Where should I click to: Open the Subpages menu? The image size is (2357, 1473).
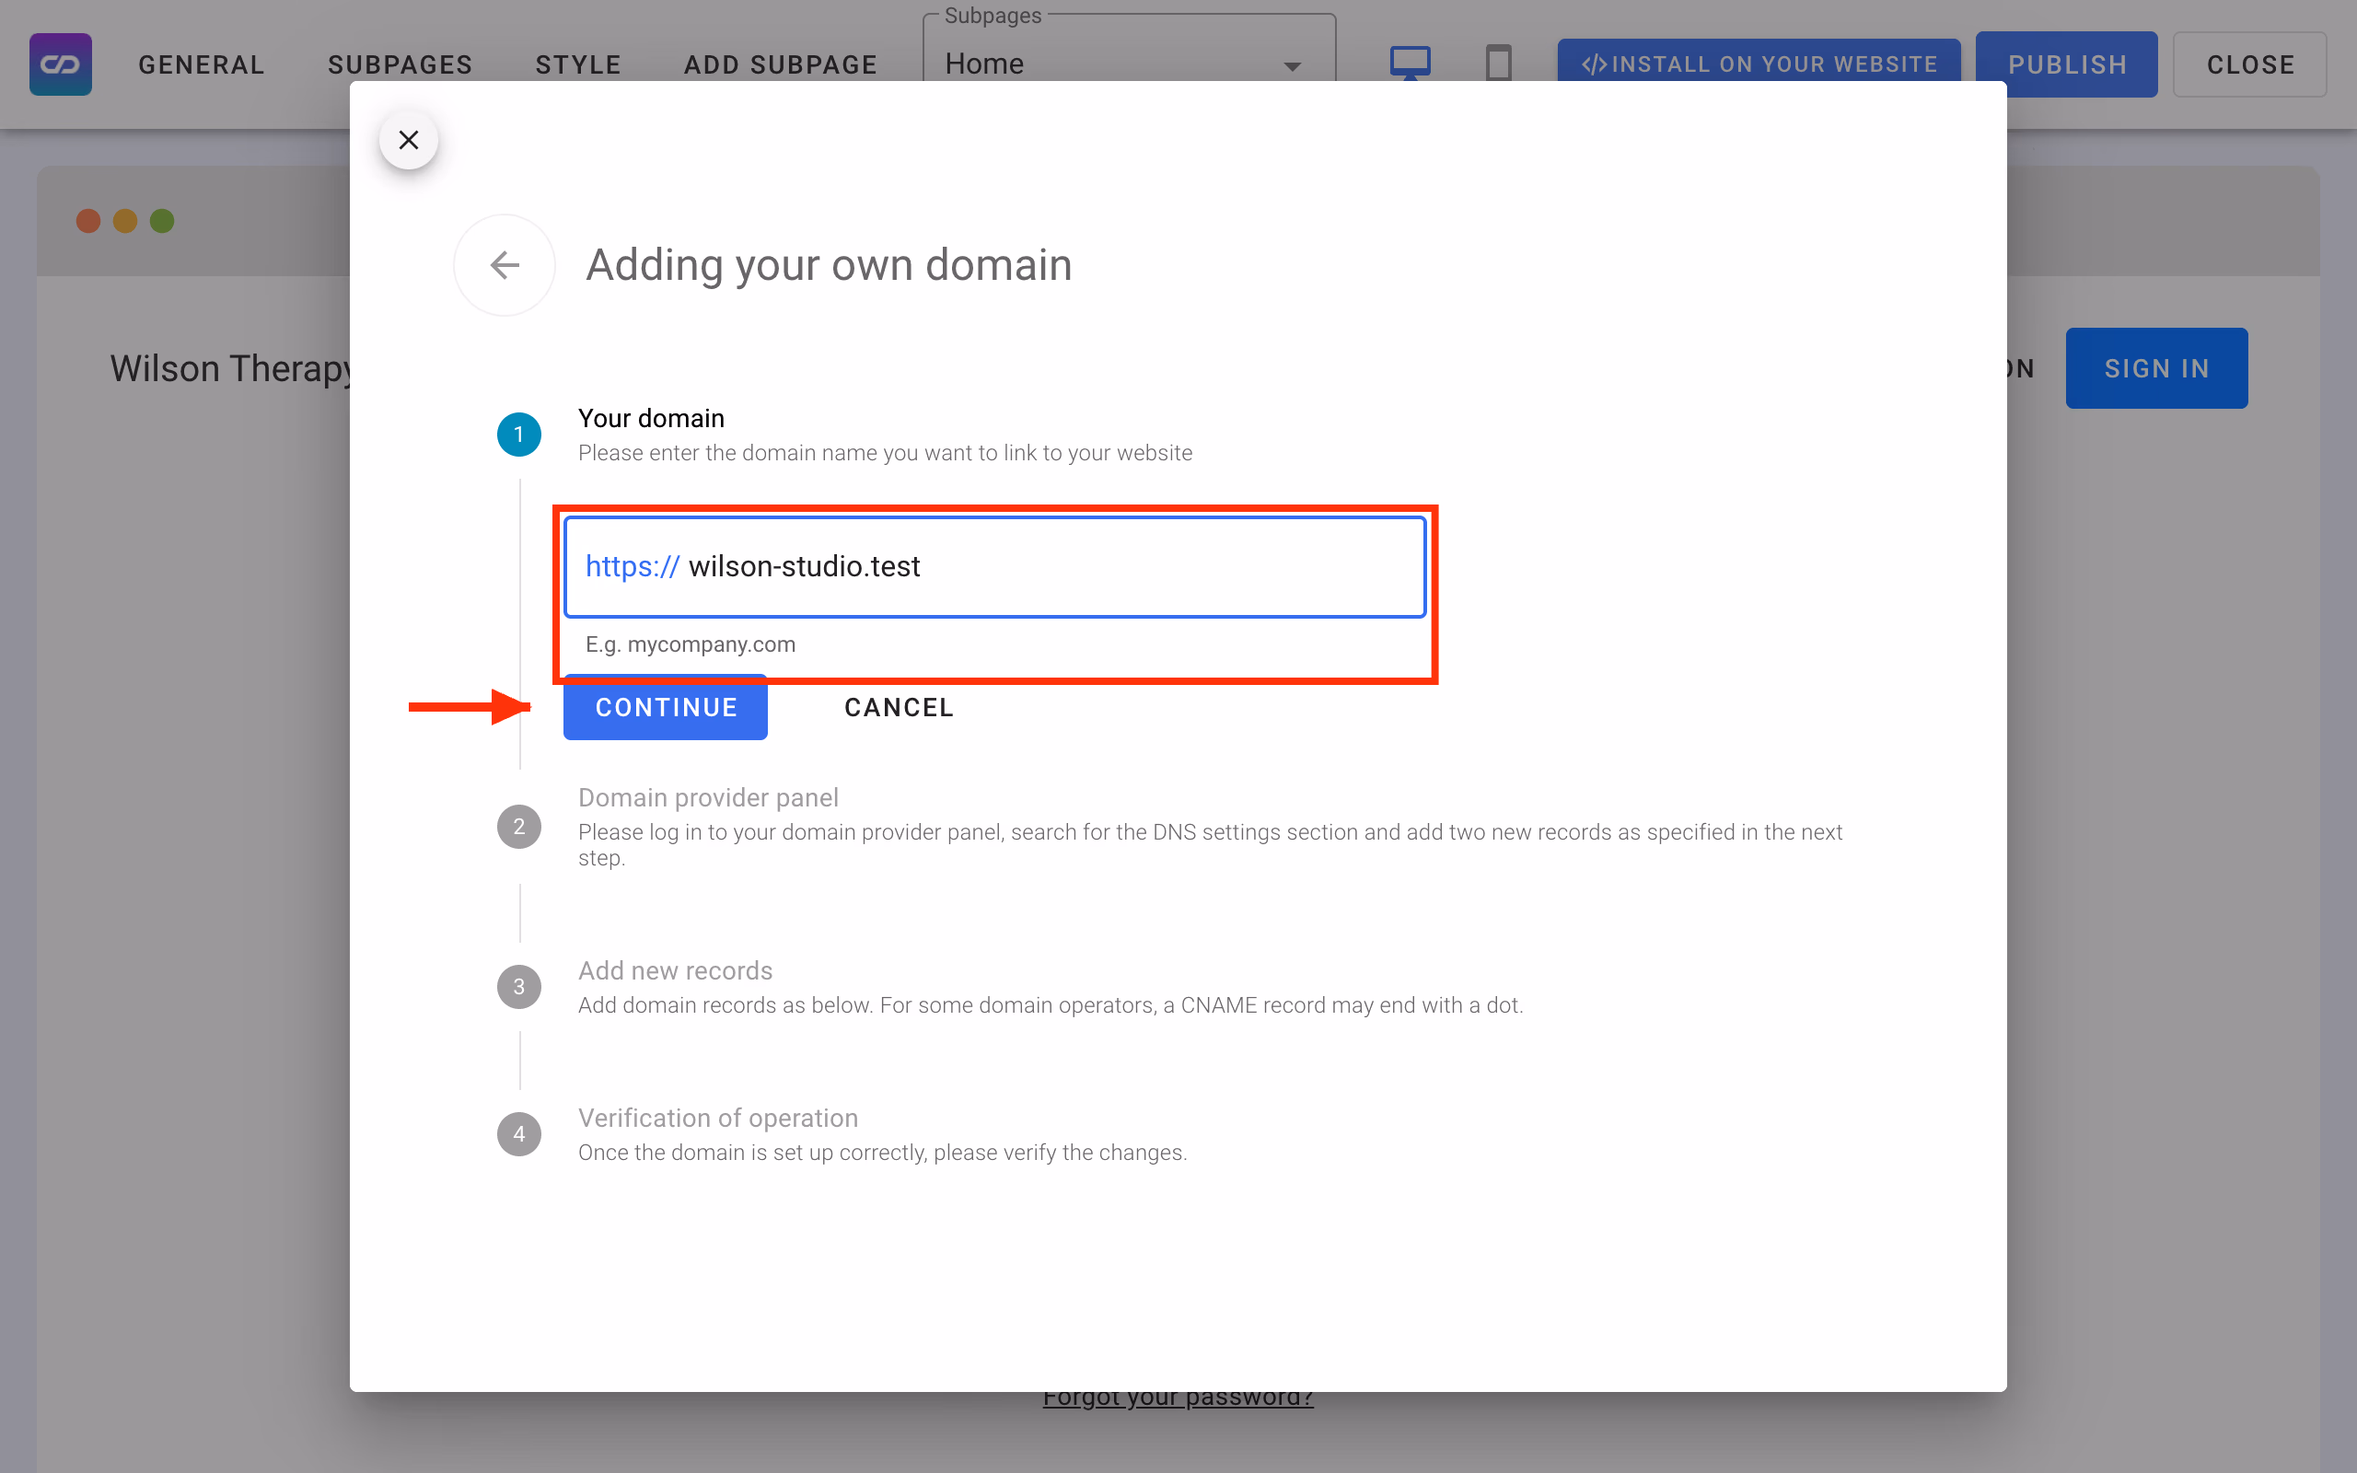pos(401,64)
